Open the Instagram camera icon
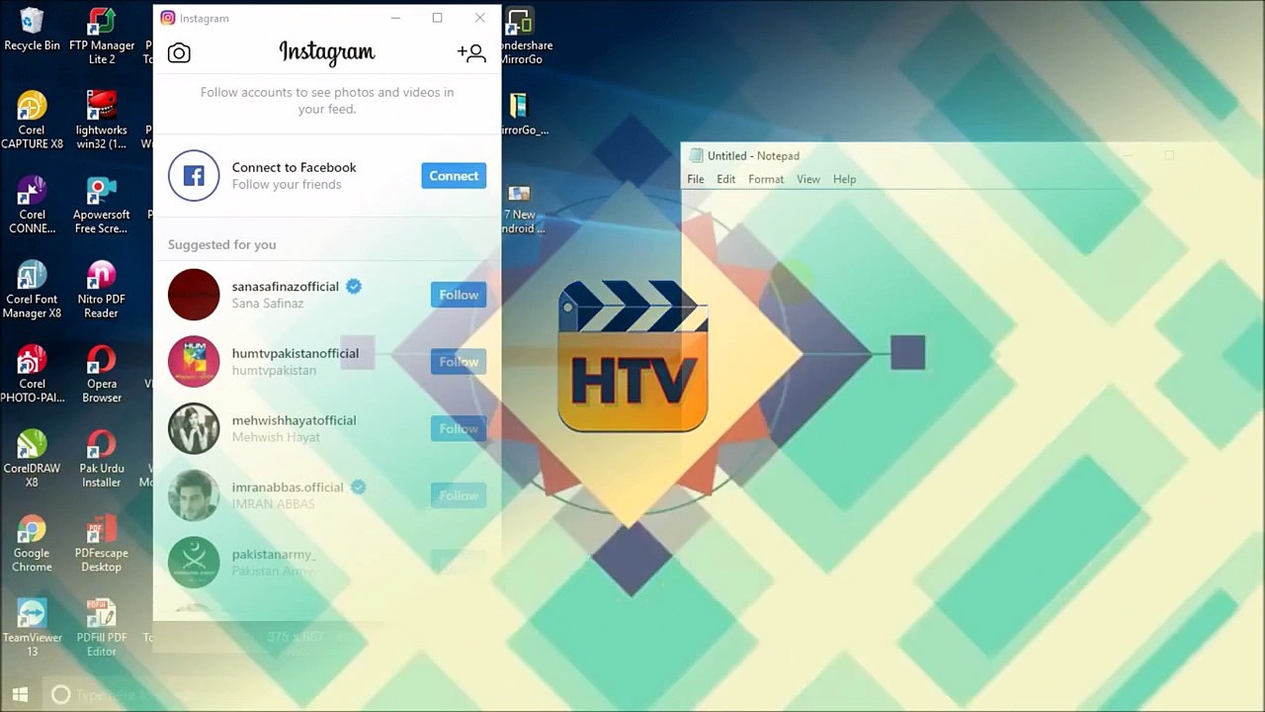The width and height of the screenshot is (1265, 712). [179, 53]
